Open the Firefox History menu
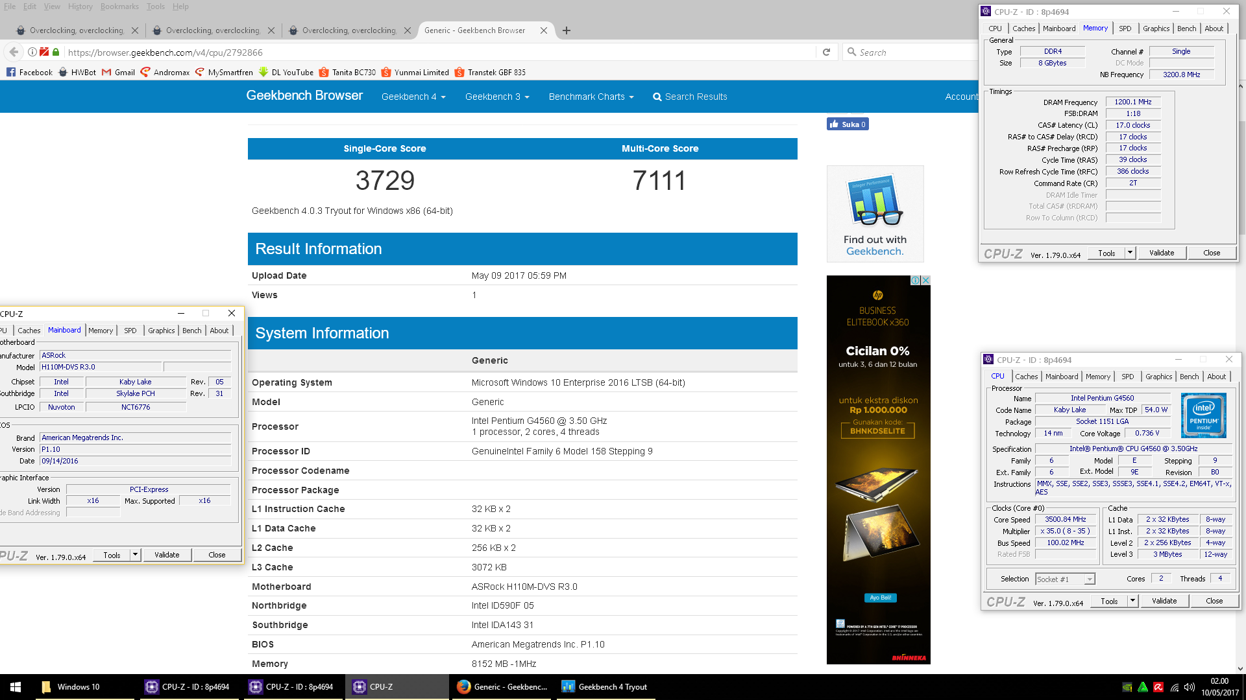 pyautogui.click(x=80, y=6)
